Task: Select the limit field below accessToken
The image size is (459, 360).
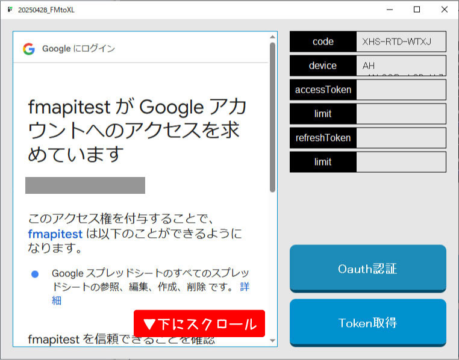Action: [401, 113]
